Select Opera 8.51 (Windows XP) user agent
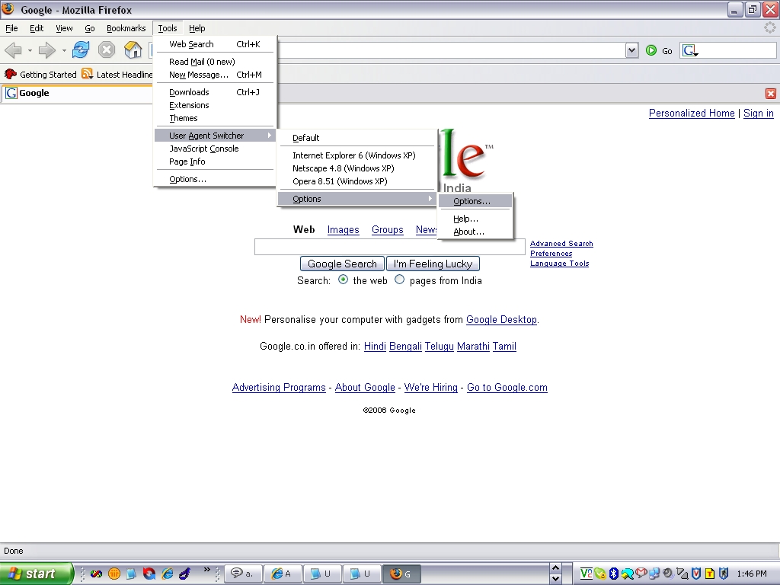The height and width of the screenshot is (585, 780). (x=357, y=181)
